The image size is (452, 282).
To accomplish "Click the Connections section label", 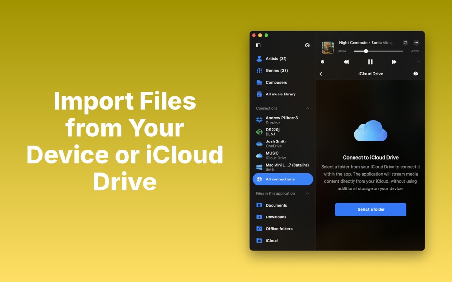I will [x=266, y=108].
